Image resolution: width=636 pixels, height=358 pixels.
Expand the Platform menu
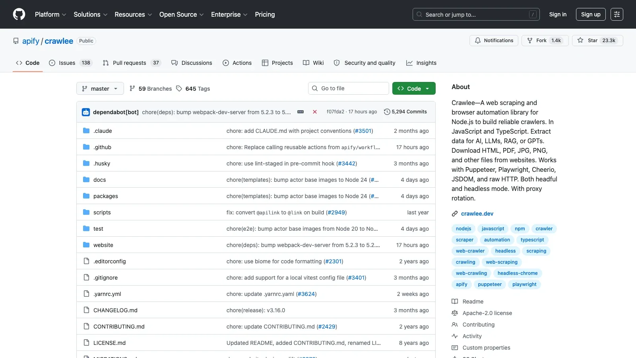[50, 14]
